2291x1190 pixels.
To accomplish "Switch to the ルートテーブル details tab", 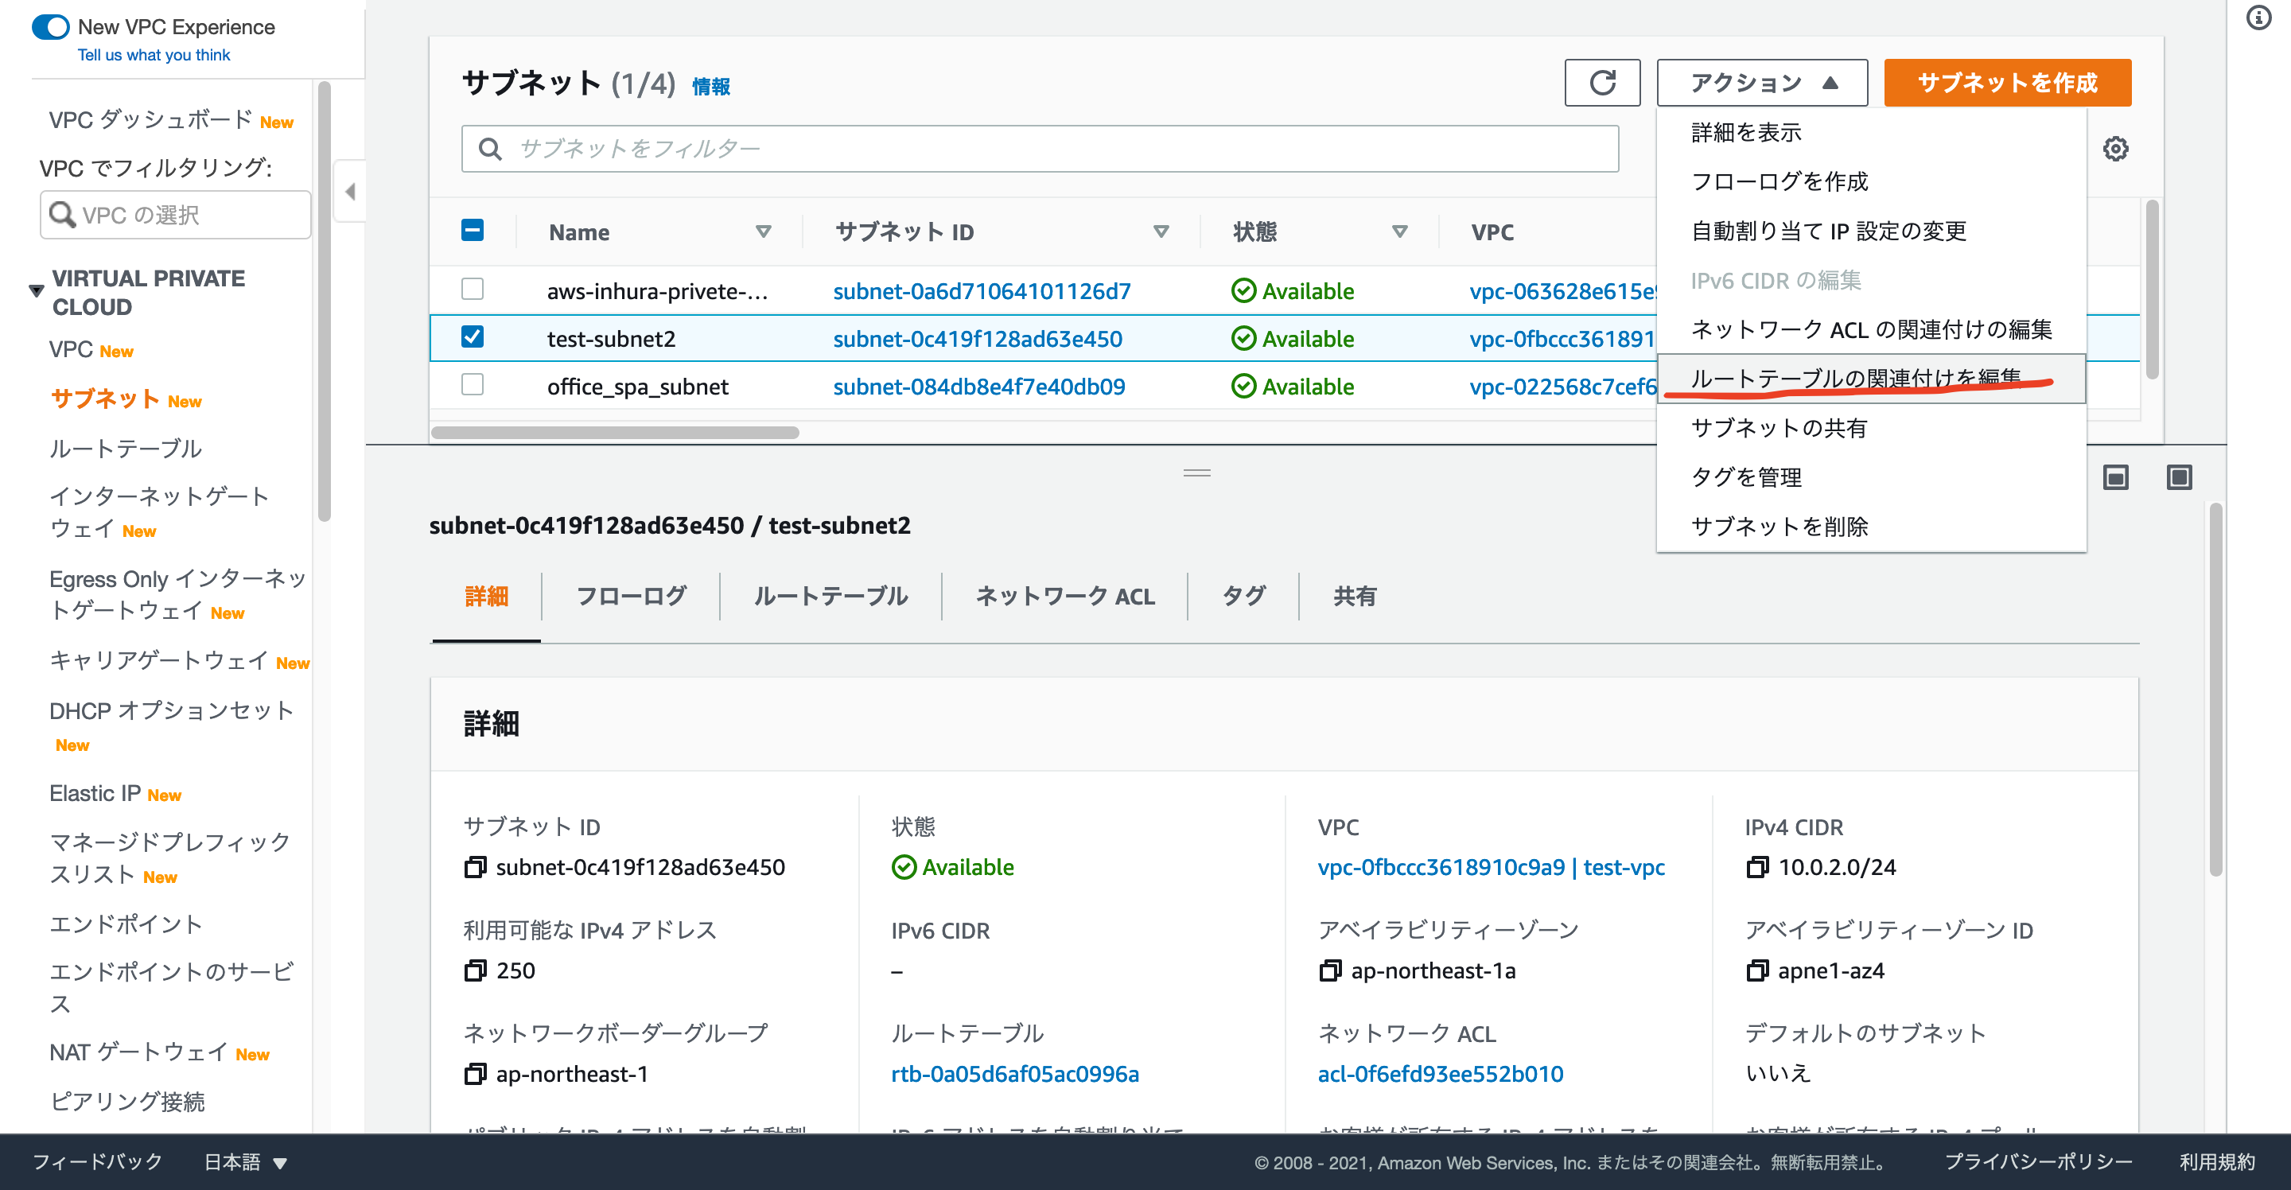I will tap(830, 596).
